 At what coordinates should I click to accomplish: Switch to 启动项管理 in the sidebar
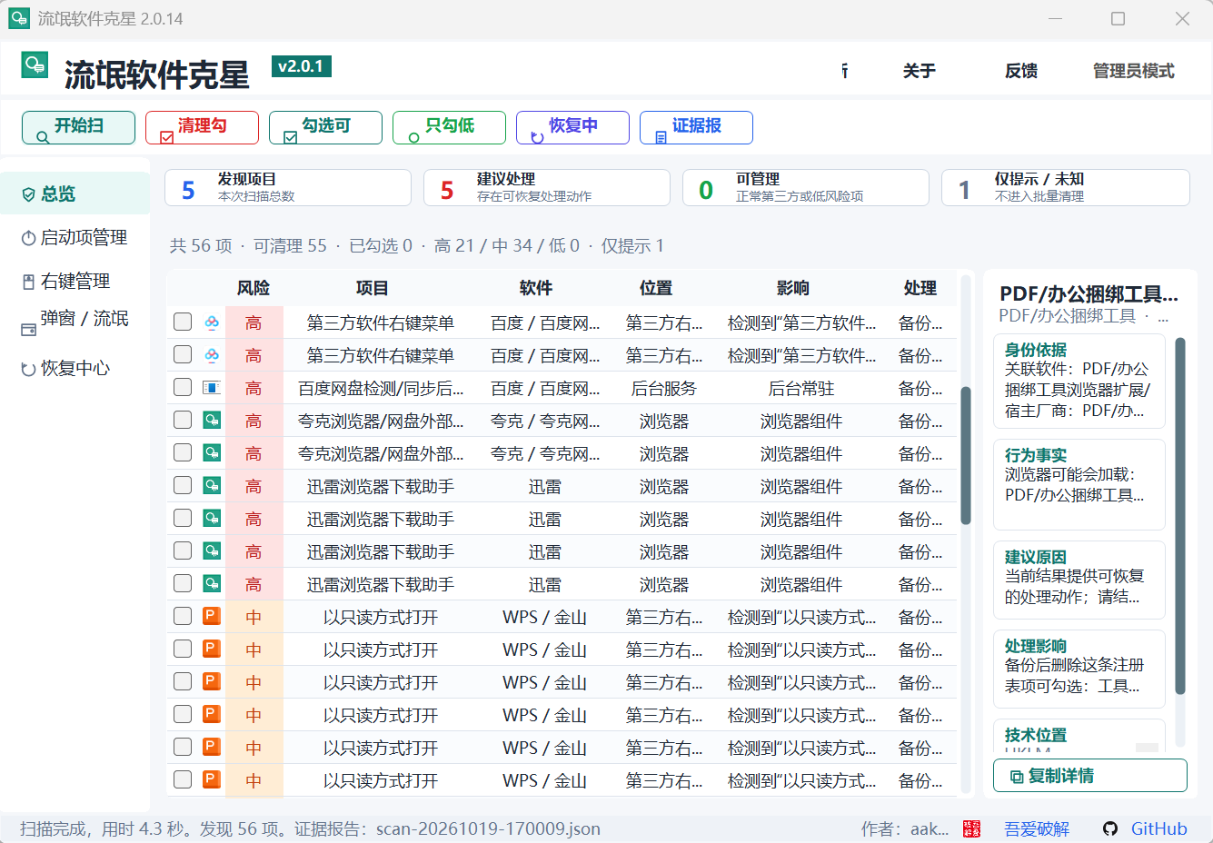75,237
